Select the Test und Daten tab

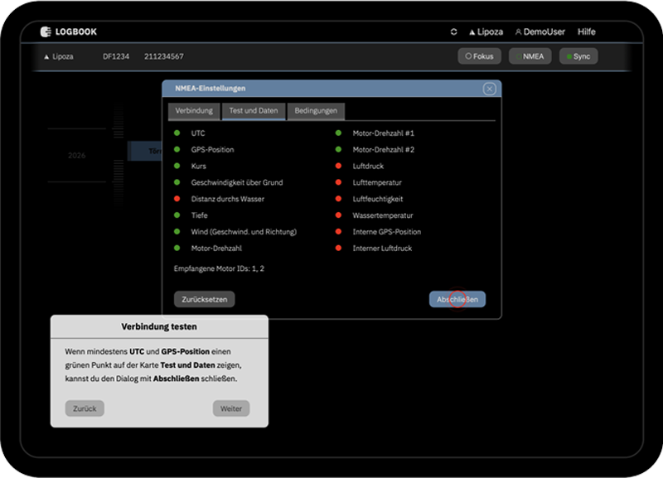coord(254,111)
